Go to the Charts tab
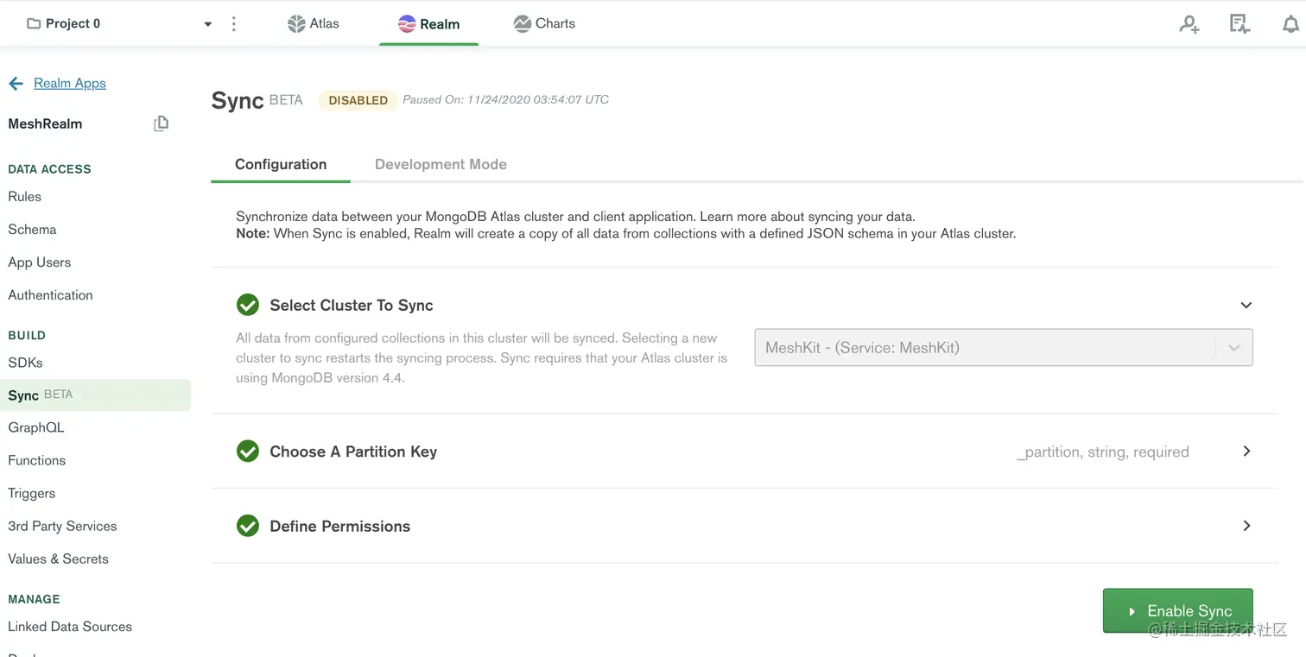The height and width of the screenshot is (657, 1306). pyautogui.click(x=544, y=23)
